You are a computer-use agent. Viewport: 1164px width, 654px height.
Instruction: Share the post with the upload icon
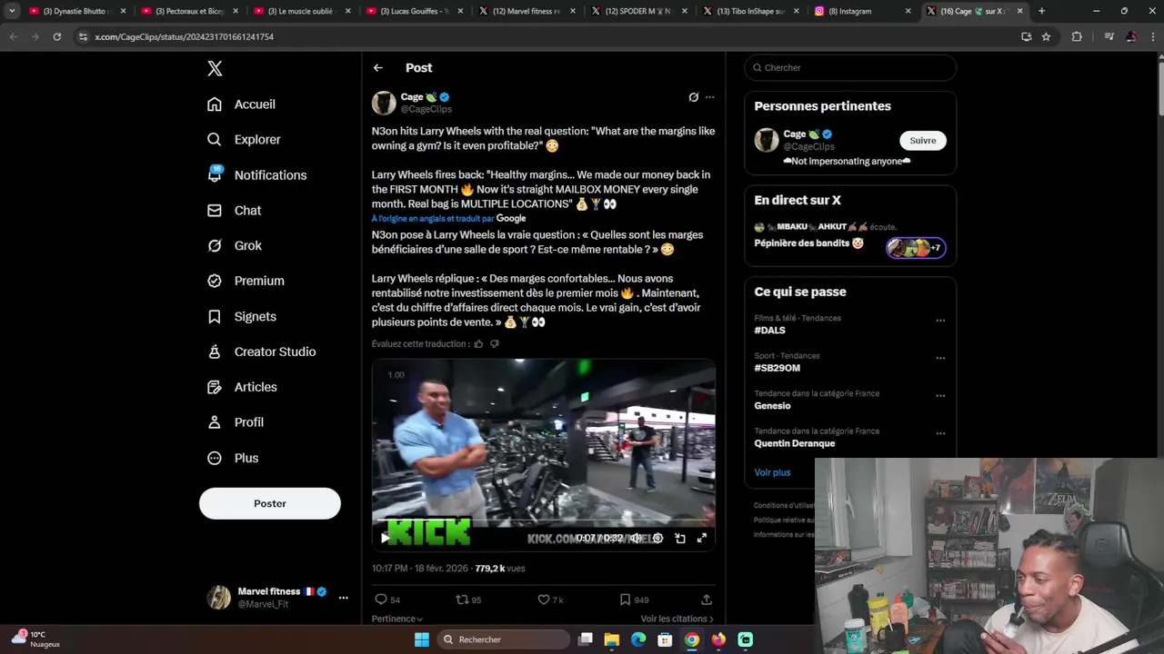[x=707, y=599]
